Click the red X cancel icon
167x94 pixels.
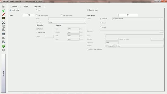(3, 14)
